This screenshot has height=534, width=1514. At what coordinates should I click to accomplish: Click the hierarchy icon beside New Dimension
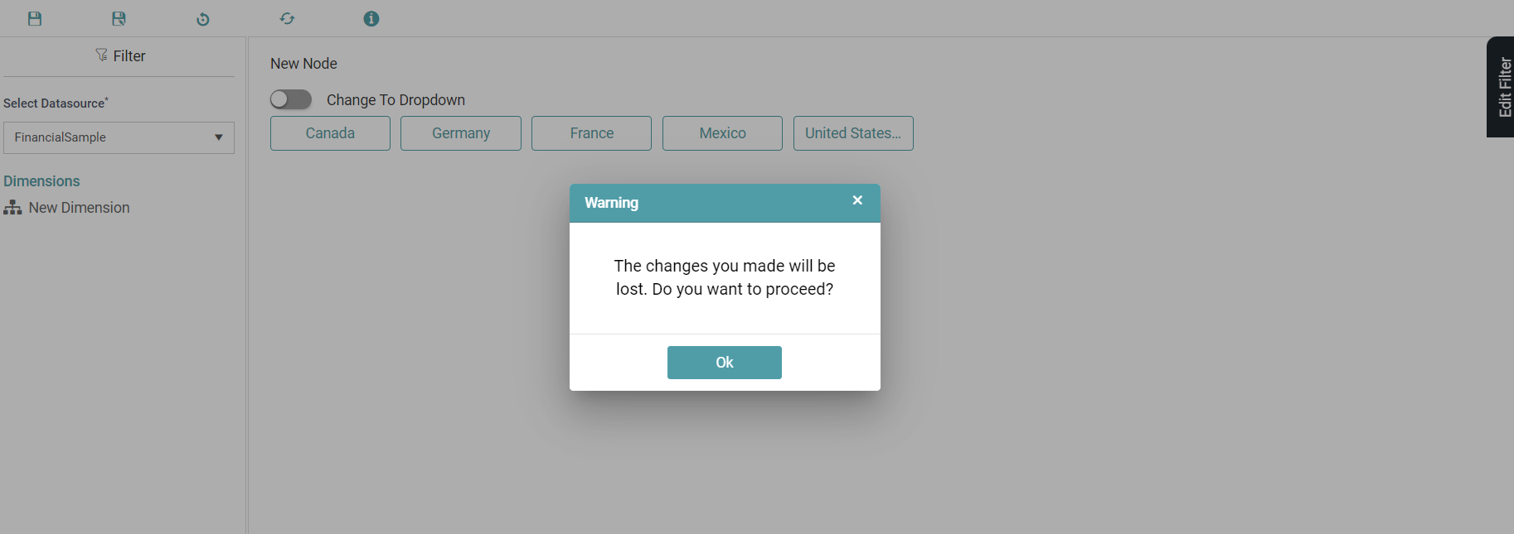[12, 208]
